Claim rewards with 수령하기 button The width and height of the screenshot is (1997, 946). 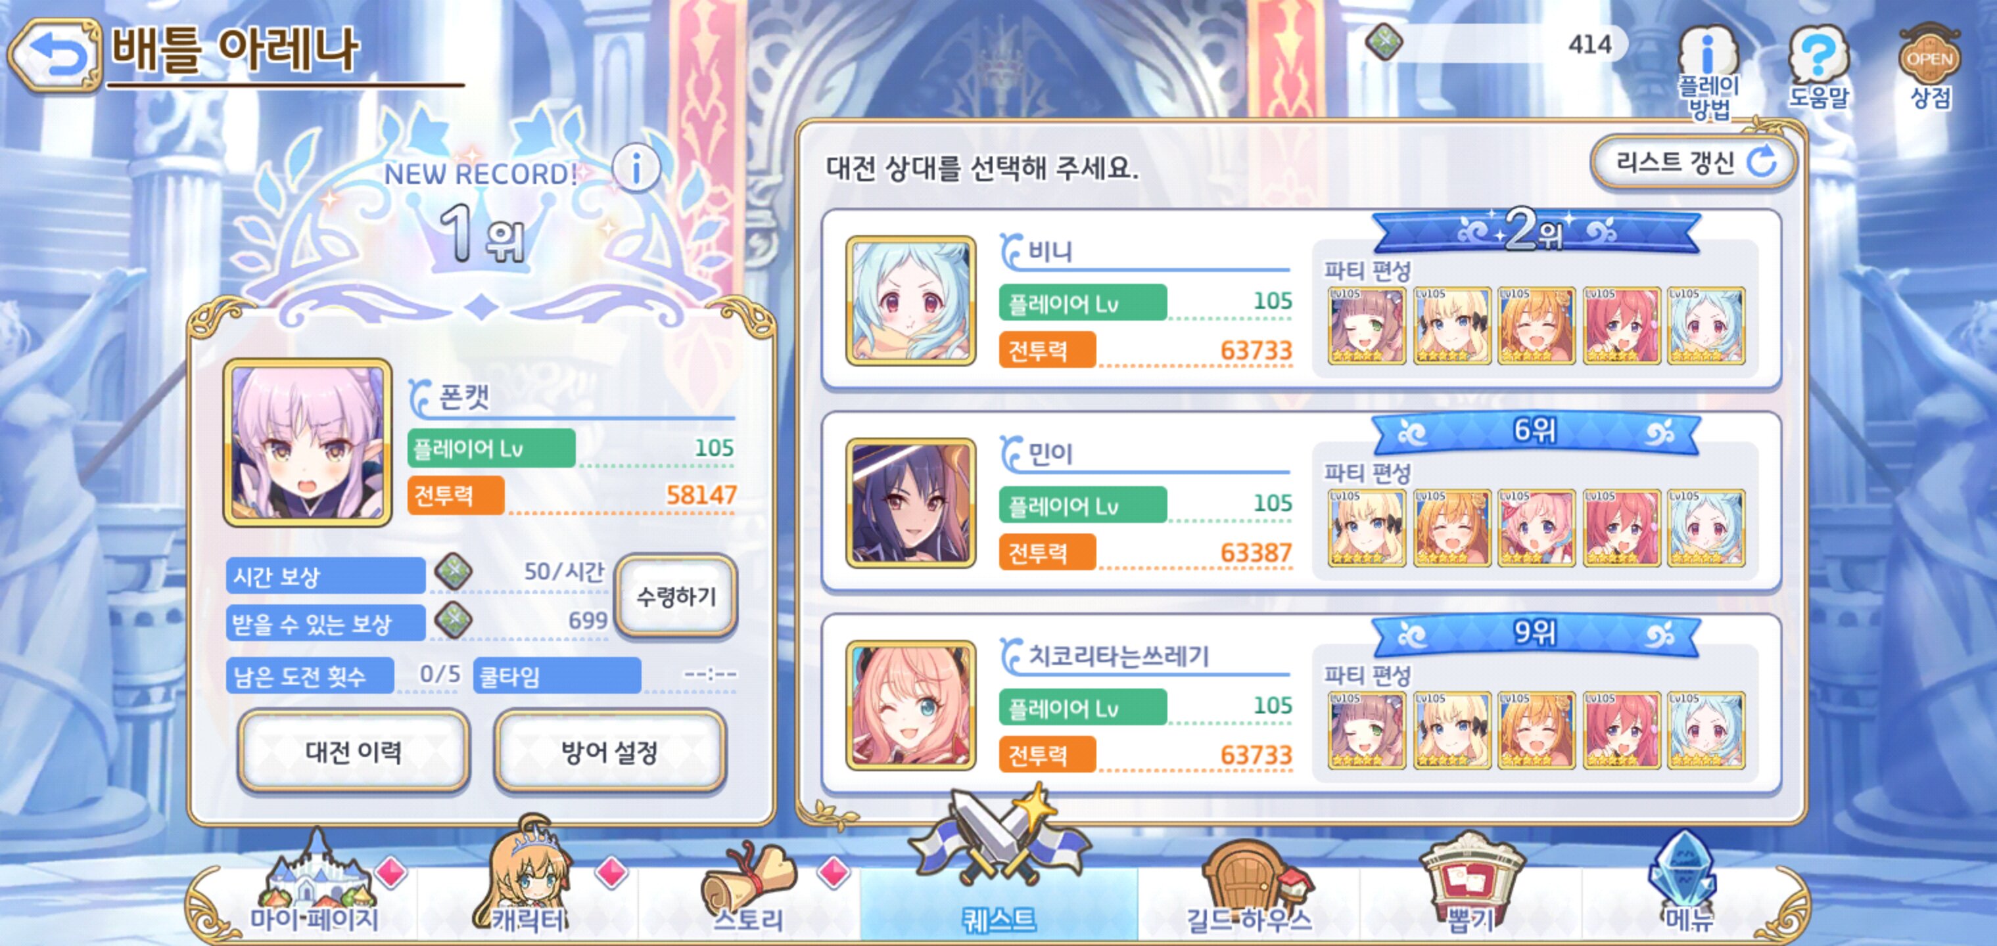(x=676, y=597)
